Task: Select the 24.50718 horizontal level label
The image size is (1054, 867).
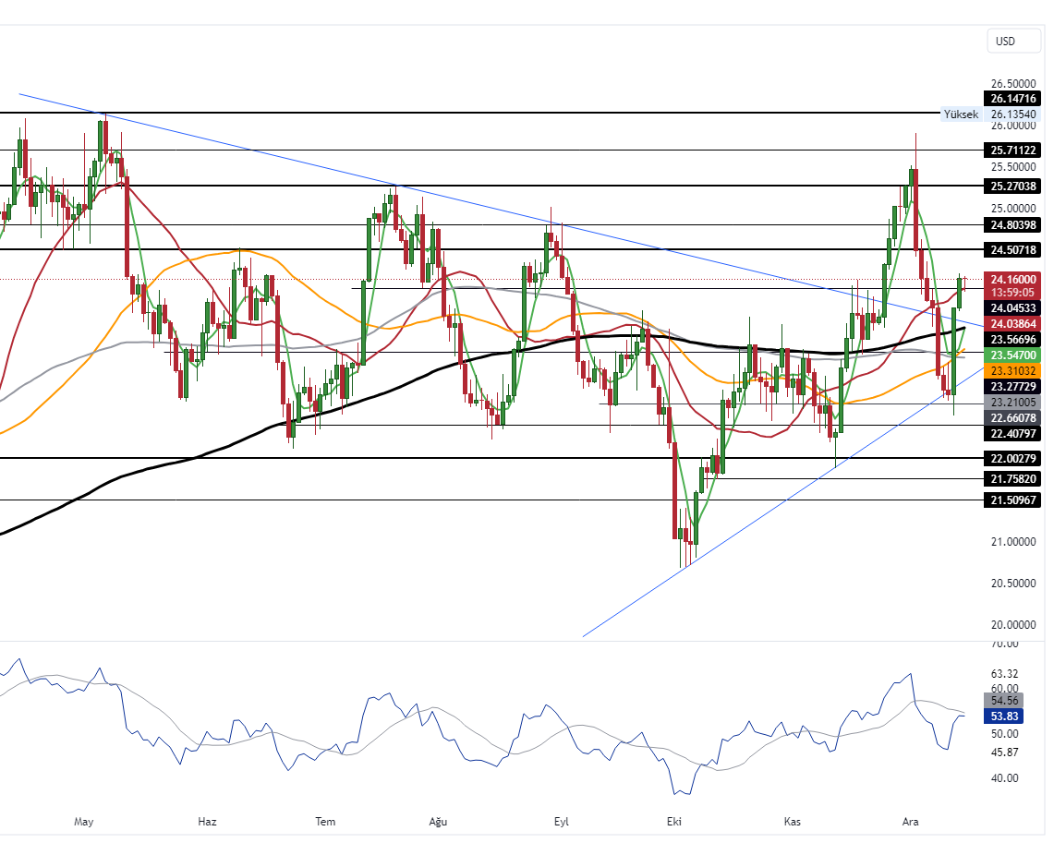Action: coord(1013,249)
